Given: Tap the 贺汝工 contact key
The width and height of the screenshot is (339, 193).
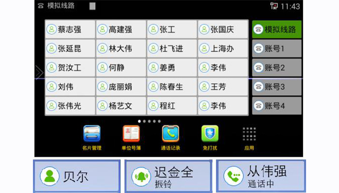Looking at the screenshot, I should tap(70, 68).
